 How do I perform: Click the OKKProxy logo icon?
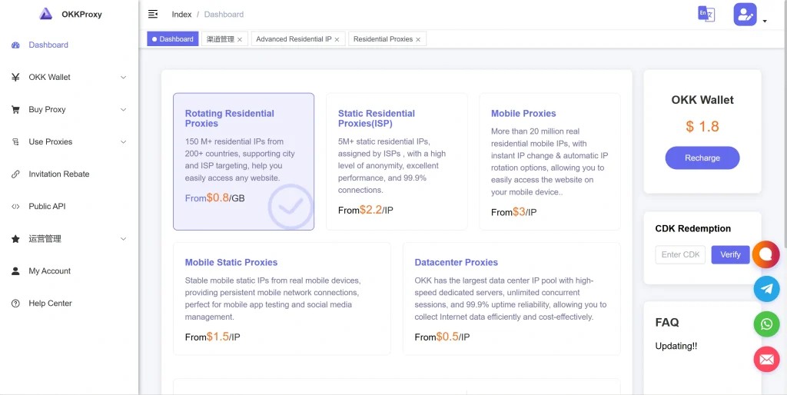(45, 14)
